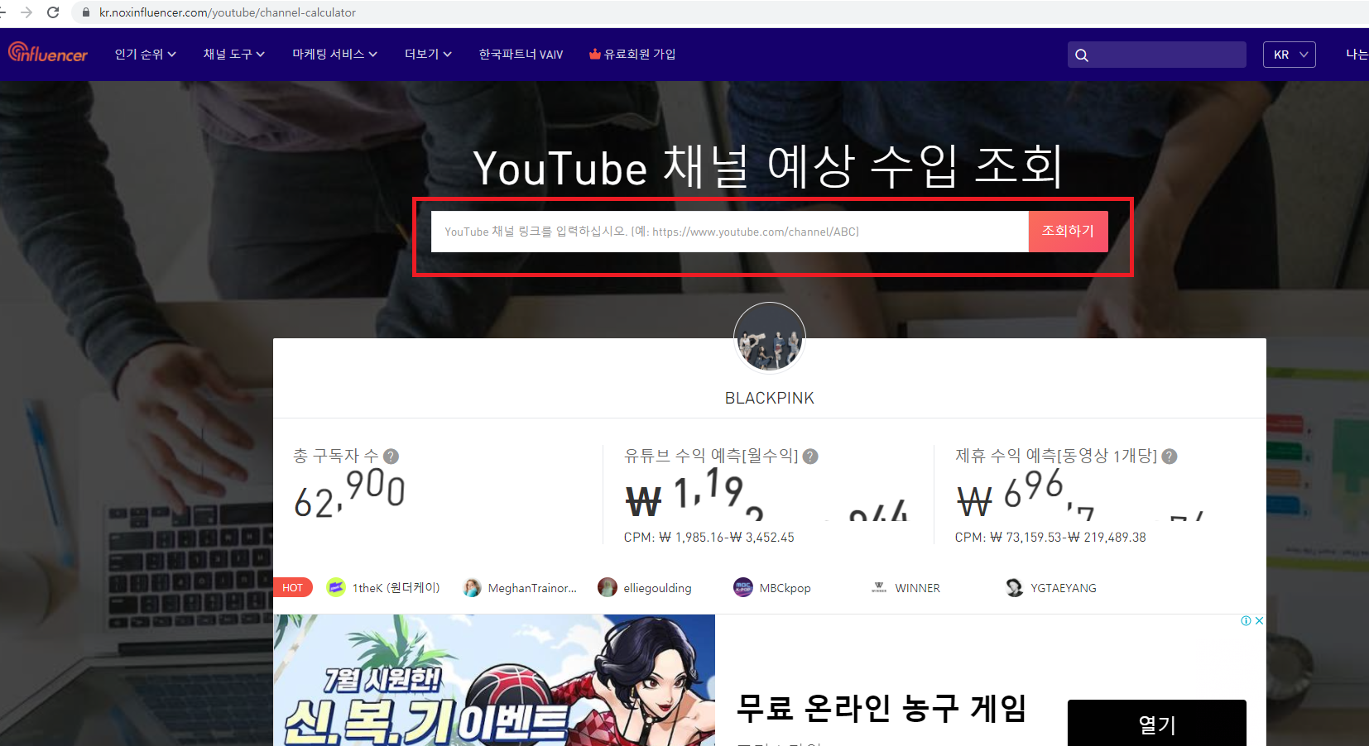The image size is (1369, 746).
Task: Click the 나는 text at header right
Action: pyautogui.click(x=1357, y=54)
